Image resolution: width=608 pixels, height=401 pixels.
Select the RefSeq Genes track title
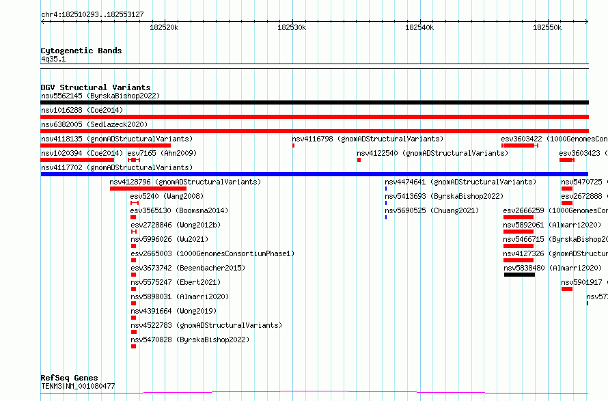tap(69, 378)
